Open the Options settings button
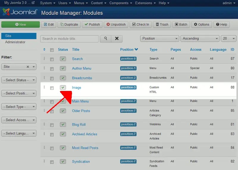The width and height of the screenshot is (238, 170). [x=202, y=25]
